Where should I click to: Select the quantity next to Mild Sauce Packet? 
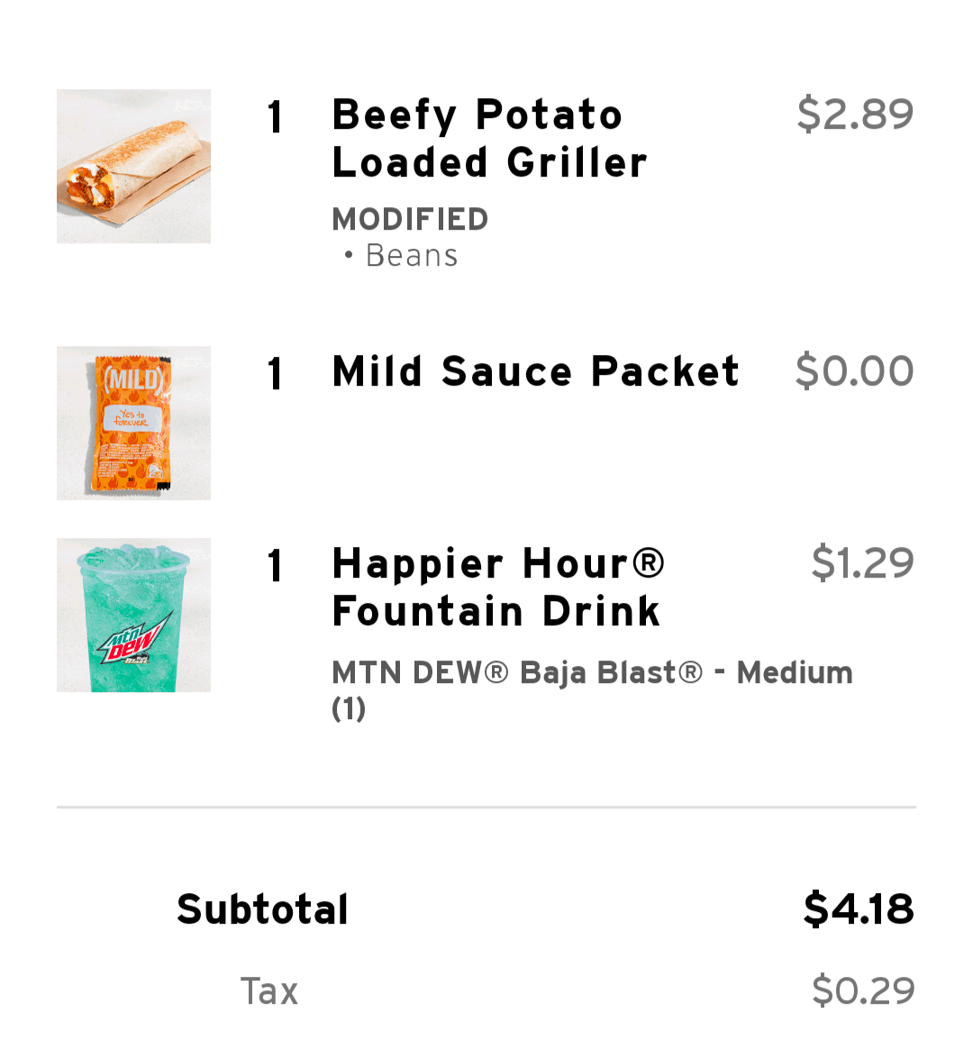click(276, 374)
